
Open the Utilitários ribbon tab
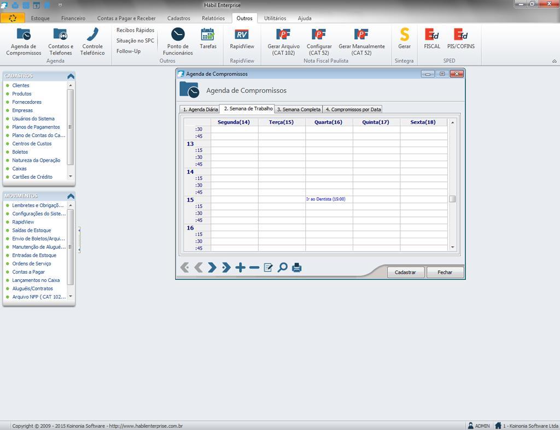pos(275,18)
